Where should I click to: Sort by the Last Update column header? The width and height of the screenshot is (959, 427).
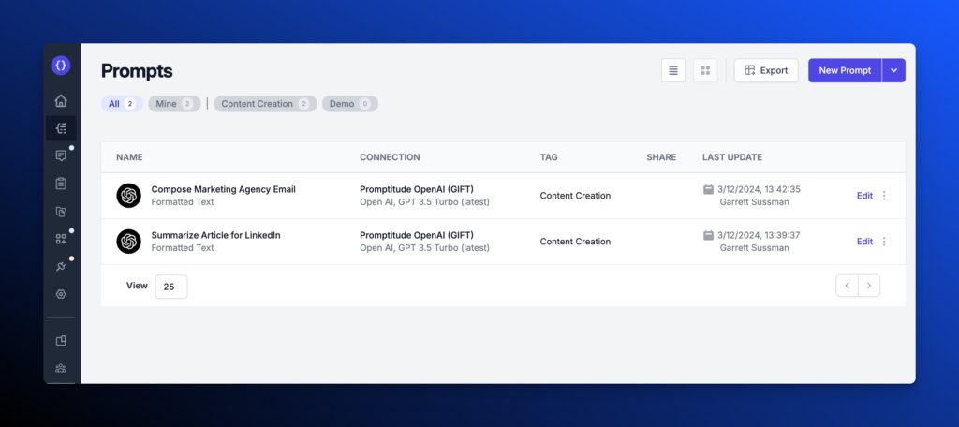[x=731, y=157]
